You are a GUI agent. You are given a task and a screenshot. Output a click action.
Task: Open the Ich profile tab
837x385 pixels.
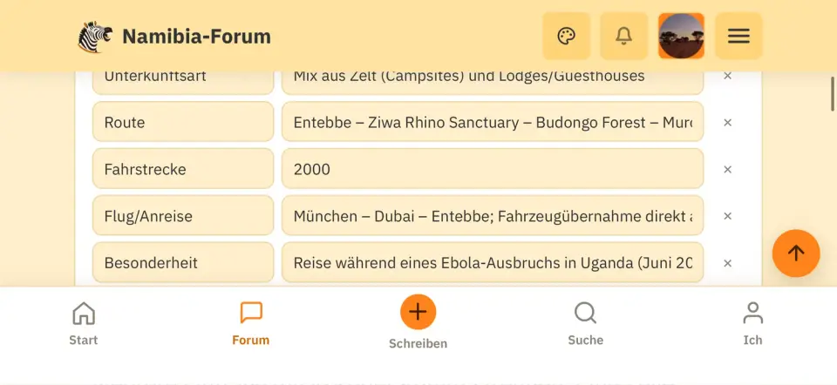(x=752, y=323)
